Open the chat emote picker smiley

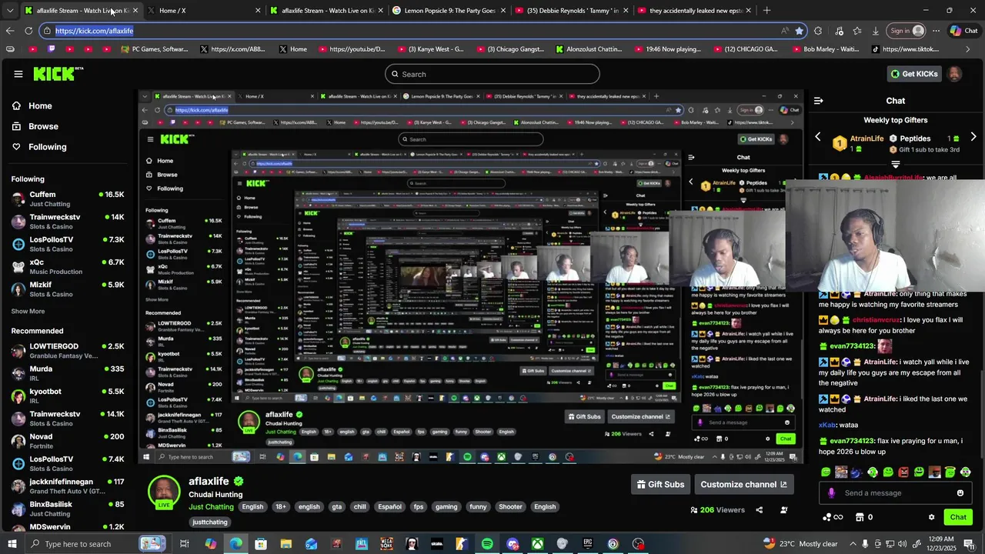tap(960, 493)
